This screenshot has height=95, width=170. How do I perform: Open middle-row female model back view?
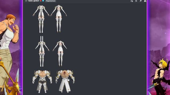[60, 53]
